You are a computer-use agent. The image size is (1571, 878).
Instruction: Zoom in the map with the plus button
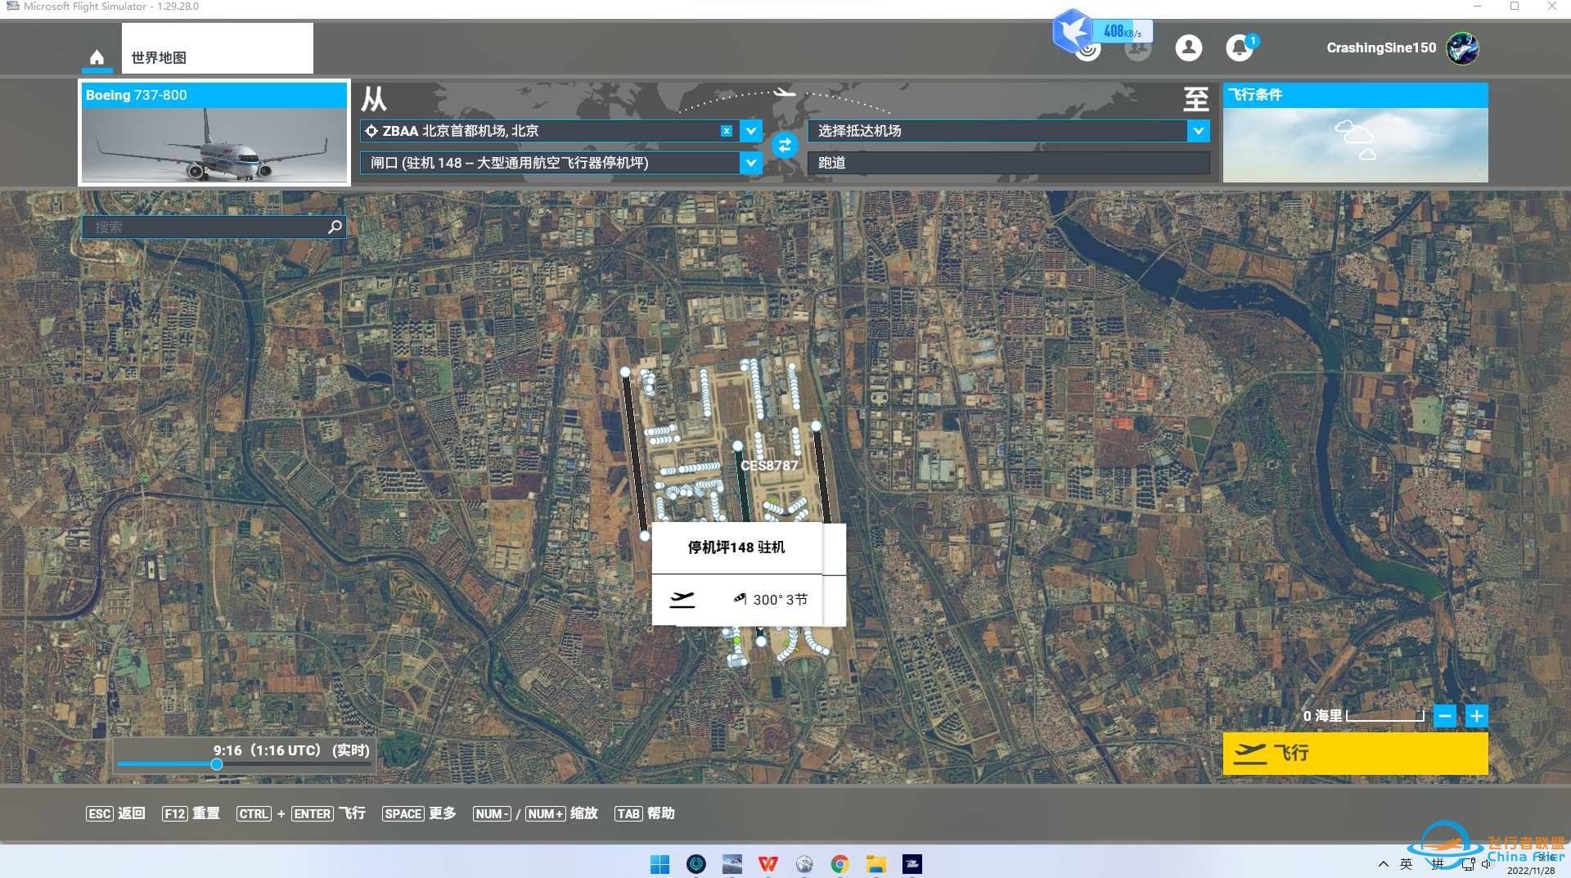click(1476, 716)
